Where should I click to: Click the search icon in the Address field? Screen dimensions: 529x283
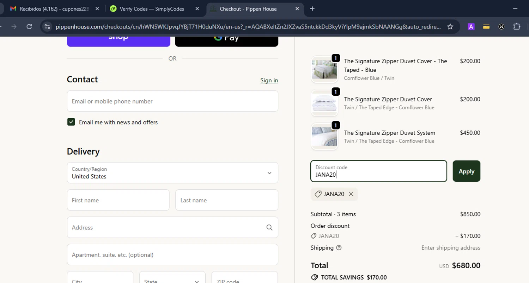click(269, 227)
